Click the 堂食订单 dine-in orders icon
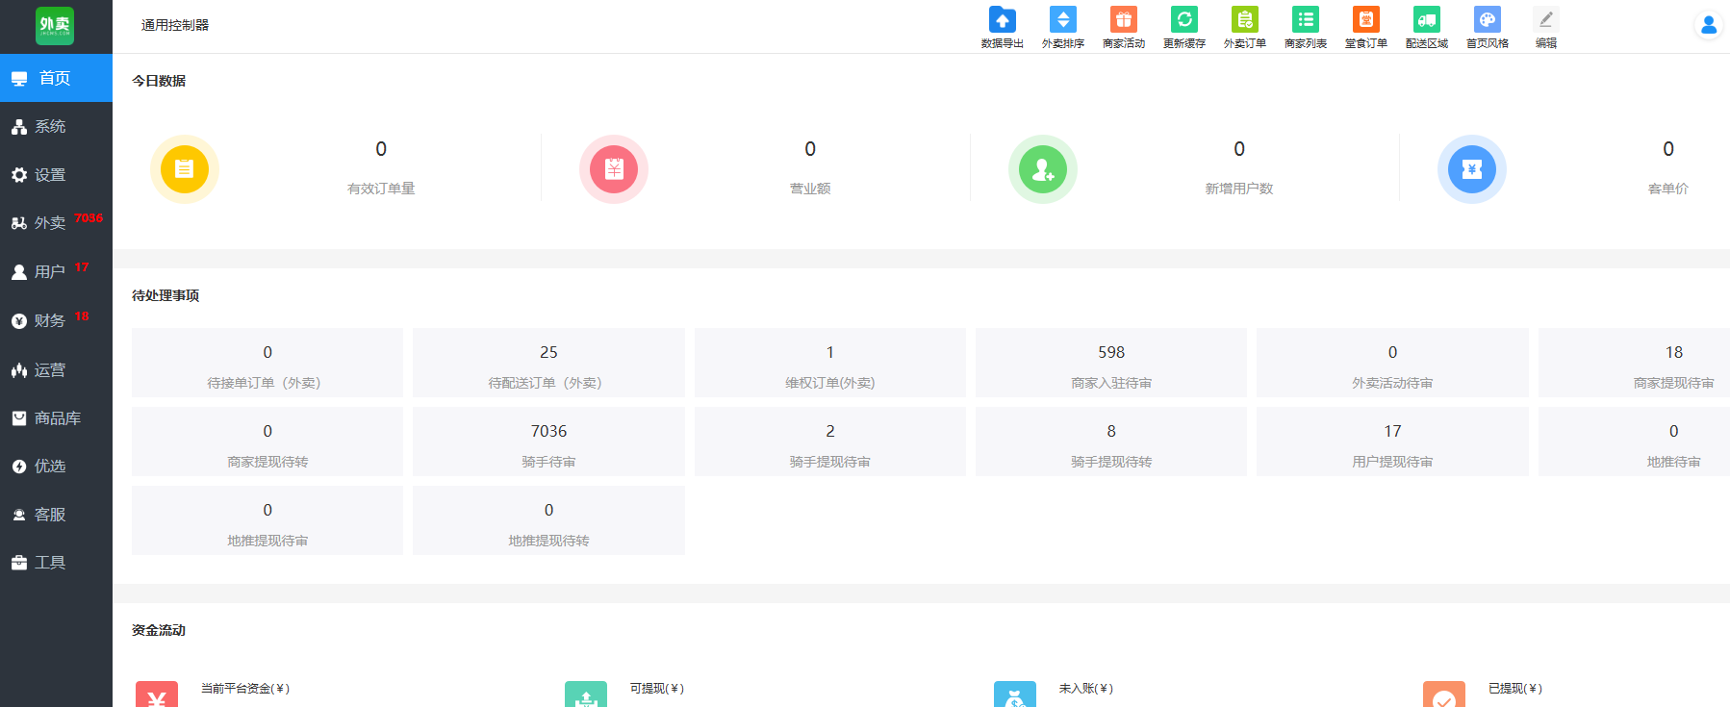The height and width of the screenshot is (707, 1730). [x=1365, y=20]
